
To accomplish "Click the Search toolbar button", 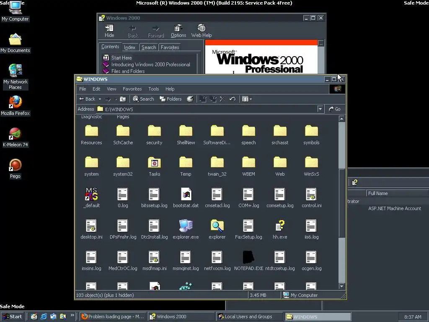I will click(143, 99).
